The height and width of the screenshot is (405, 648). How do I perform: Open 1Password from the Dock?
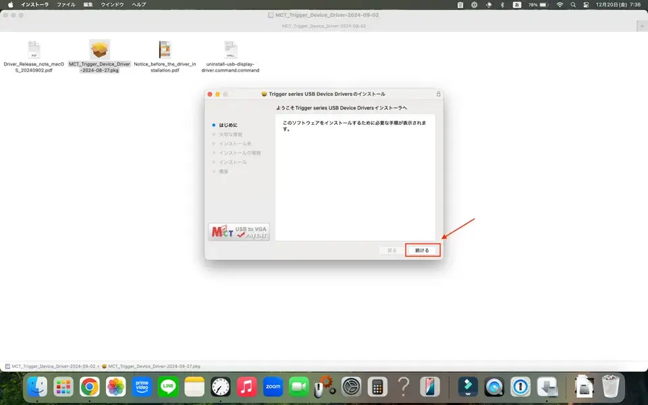point(520,387)
